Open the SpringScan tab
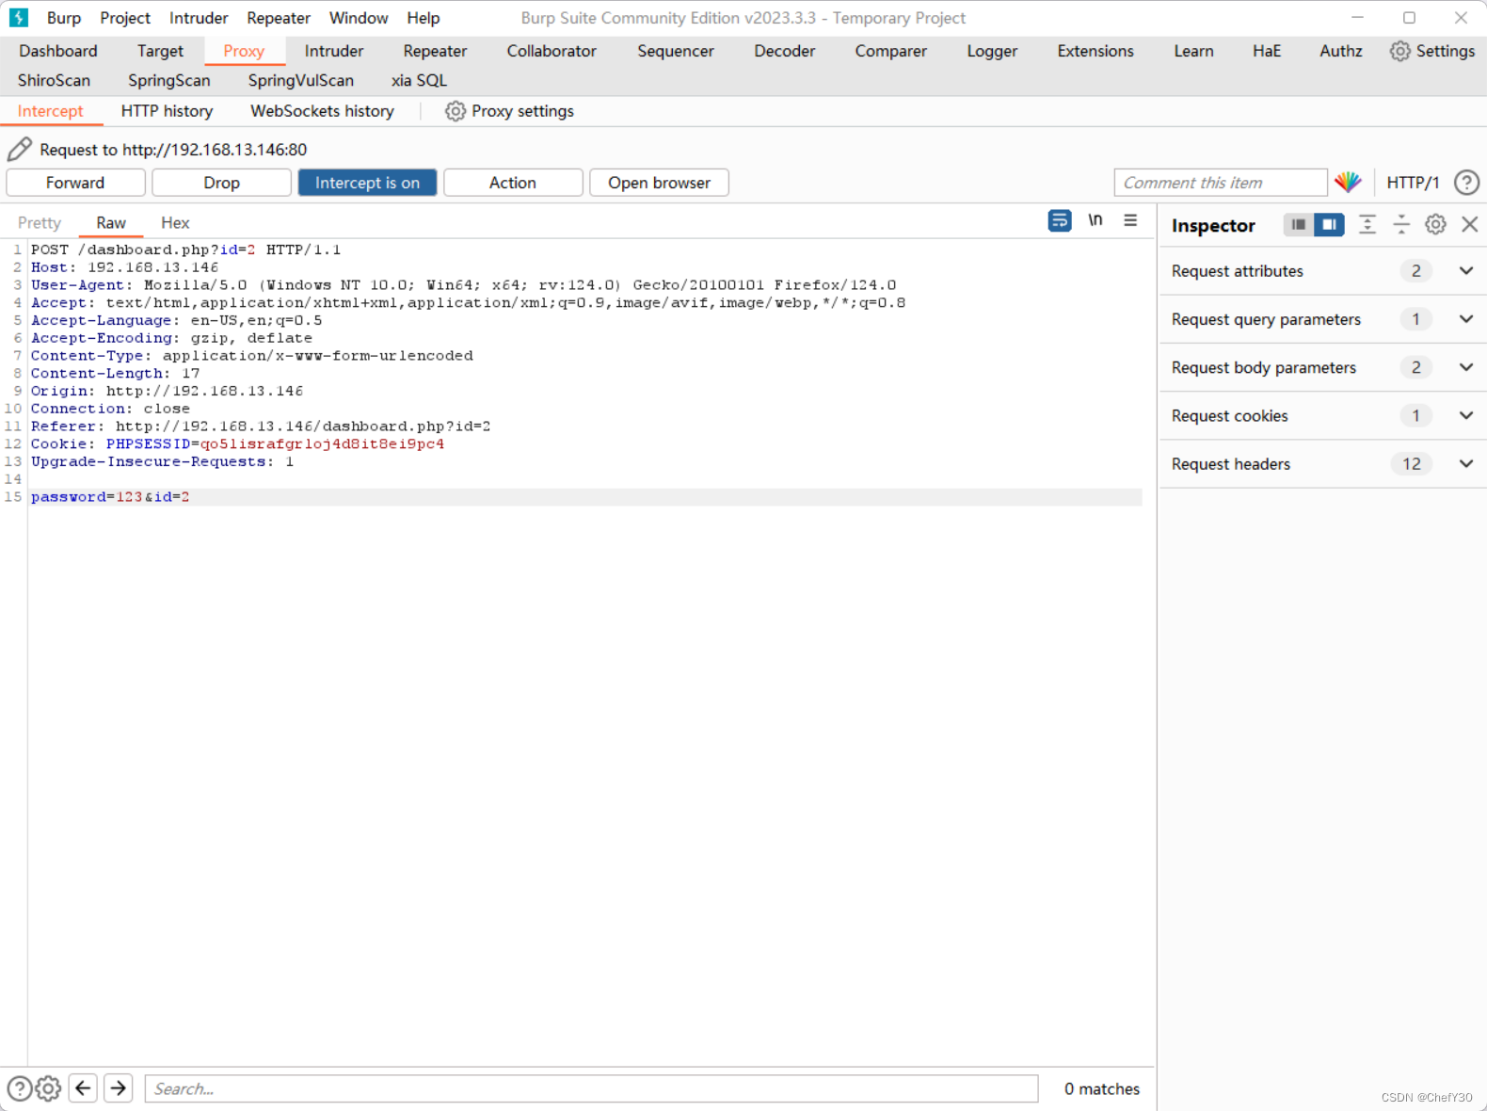This screenshot has width=1487, height=1111. [169, 80]
